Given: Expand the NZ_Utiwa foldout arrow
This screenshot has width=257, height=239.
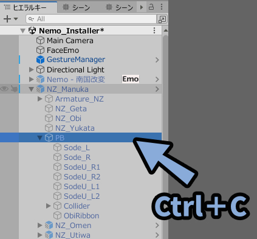Looking at the screenshot, I should coord(40,235).
